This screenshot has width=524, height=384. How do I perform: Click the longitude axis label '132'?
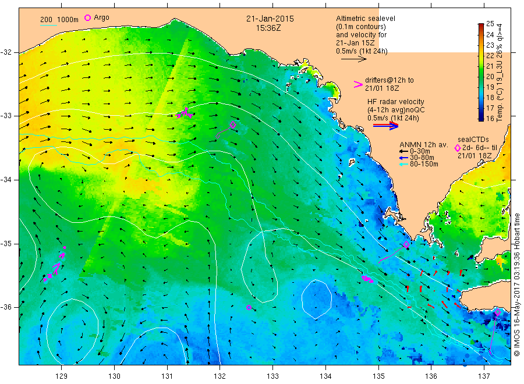click(220, 376)
